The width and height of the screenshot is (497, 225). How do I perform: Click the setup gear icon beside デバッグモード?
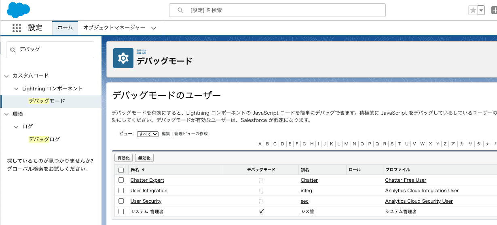123,58
